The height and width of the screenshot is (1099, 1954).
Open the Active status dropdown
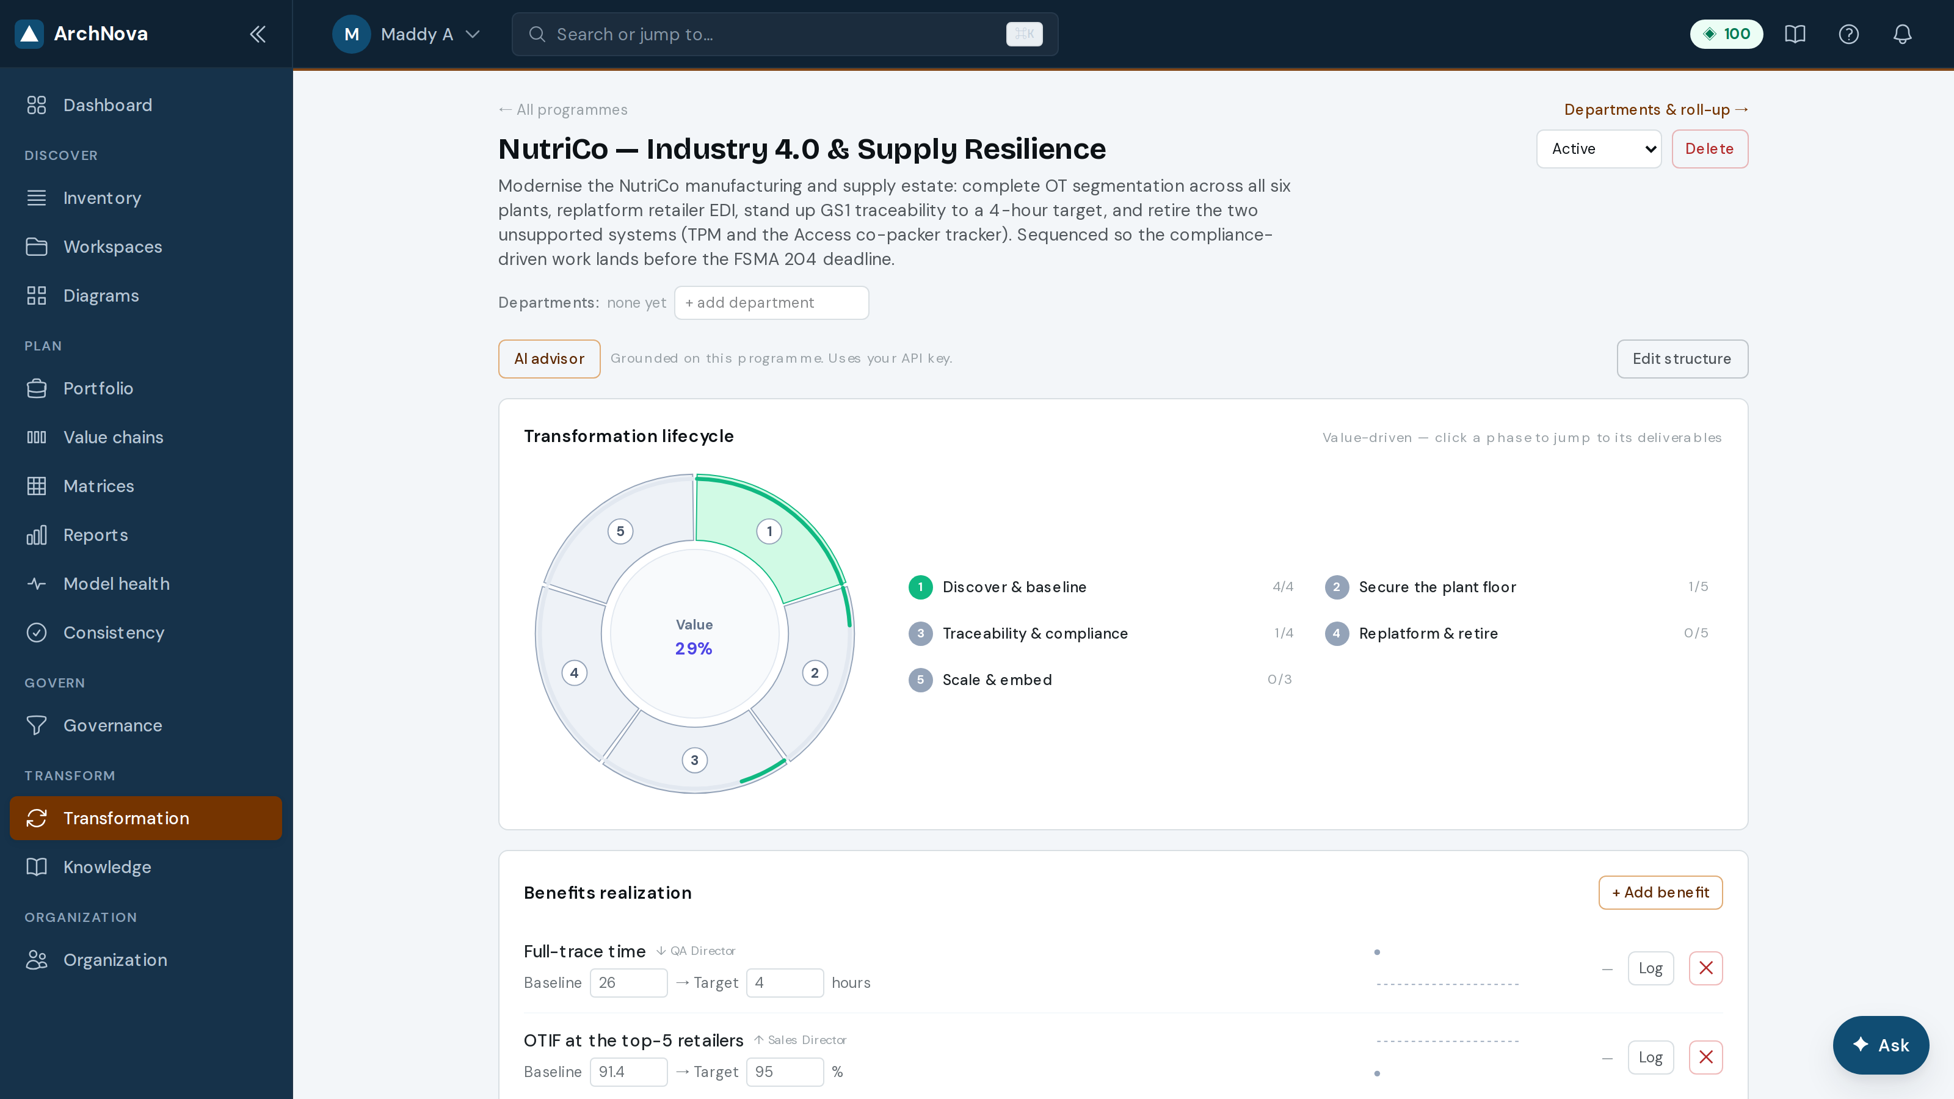click(x=1598, y=148)
